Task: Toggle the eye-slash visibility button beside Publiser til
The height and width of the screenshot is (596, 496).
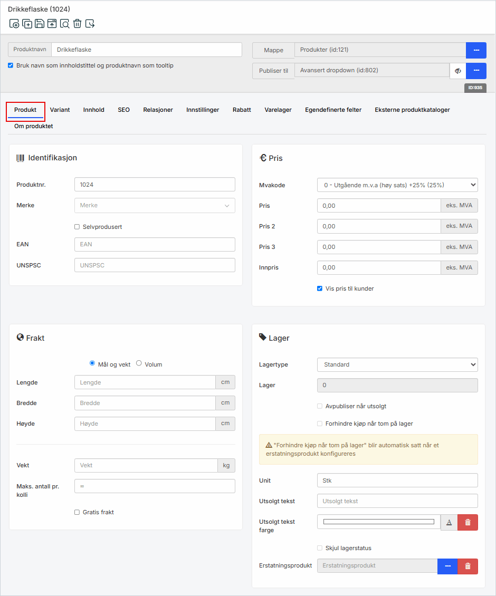Action: 458,71
